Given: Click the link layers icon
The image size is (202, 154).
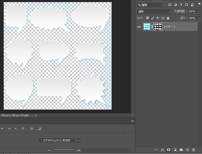Looking at the screenshot, I should (156, 150).
